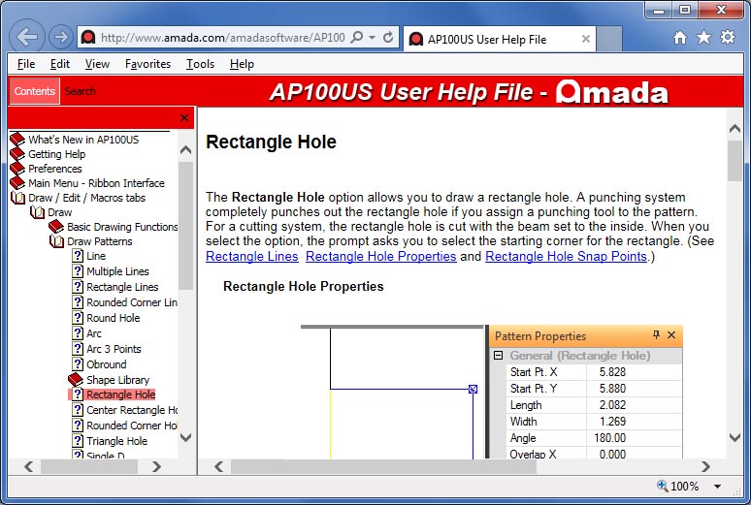Click the Amada favicon in address bar
Viewport: 751px width, 505px height.
(x=87, y=38)
